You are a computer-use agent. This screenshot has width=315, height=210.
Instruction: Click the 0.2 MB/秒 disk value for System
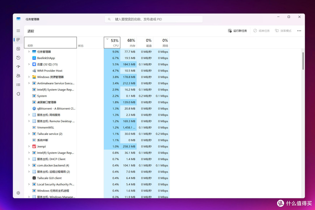coord(145,96)
